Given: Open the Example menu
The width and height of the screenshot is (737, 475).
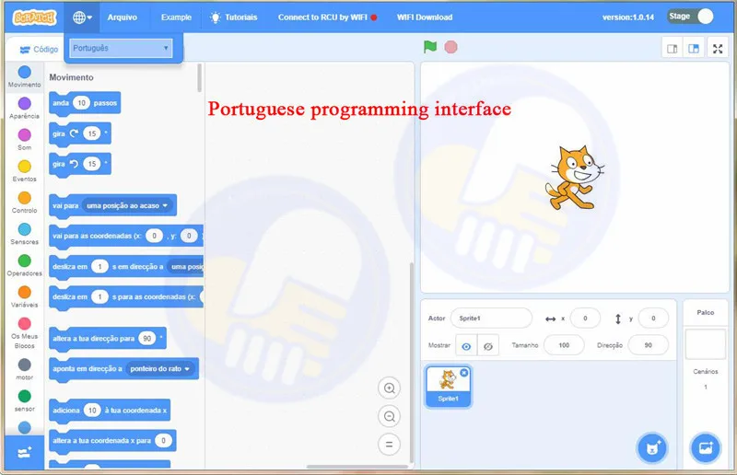Looking at the screenshot, I should (x=176, y=17).
